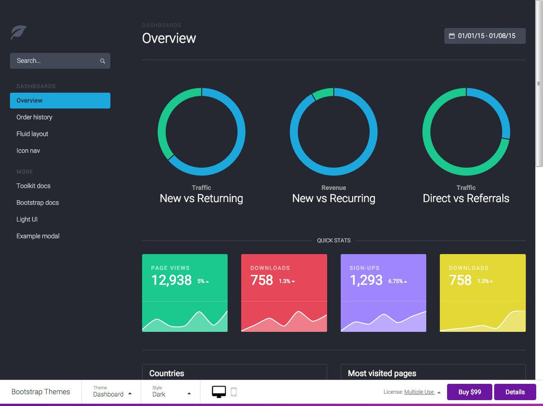Click the leaf logo in the sidebar
This screenshot has height=406, width=543.
click(x=18, y=33)
